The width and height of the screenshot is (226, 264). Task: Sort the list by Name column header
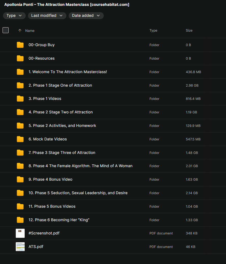point(30,31)
